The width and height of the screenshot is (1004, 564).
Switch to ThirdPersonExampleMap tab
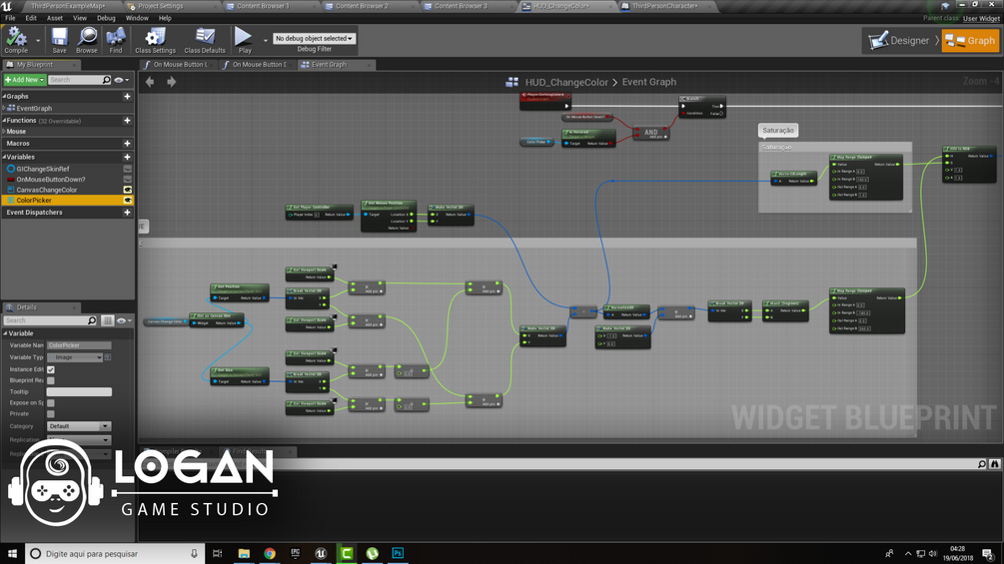point(67,6)
